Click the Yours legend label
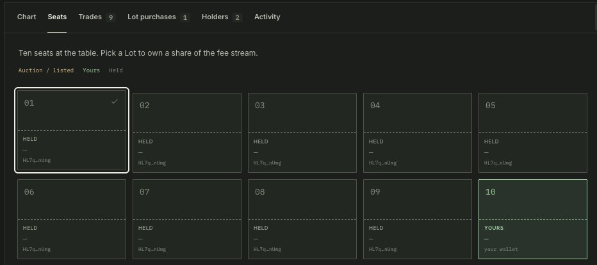This screenshot has width=597, height=265. pos(92,70)
